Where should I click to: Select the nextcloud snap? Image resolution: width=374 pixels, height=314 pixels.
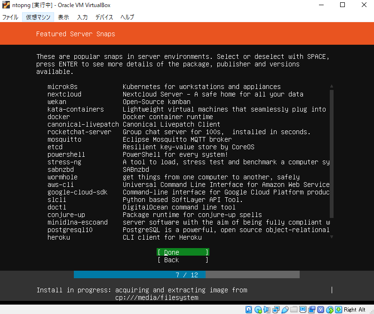click(x=189, y=94)
